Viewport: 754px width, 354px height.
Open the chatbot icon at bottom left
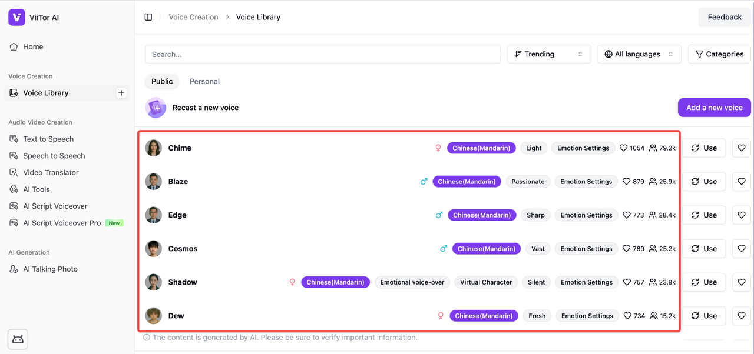click(x=18, y=339)
